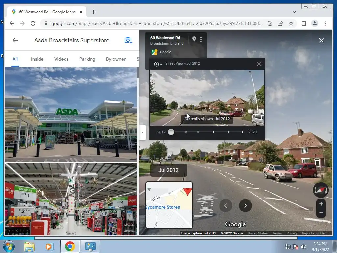Toggle the Chrome side panel
Viewport: 337px width, 253px height.
click(304, 23)
